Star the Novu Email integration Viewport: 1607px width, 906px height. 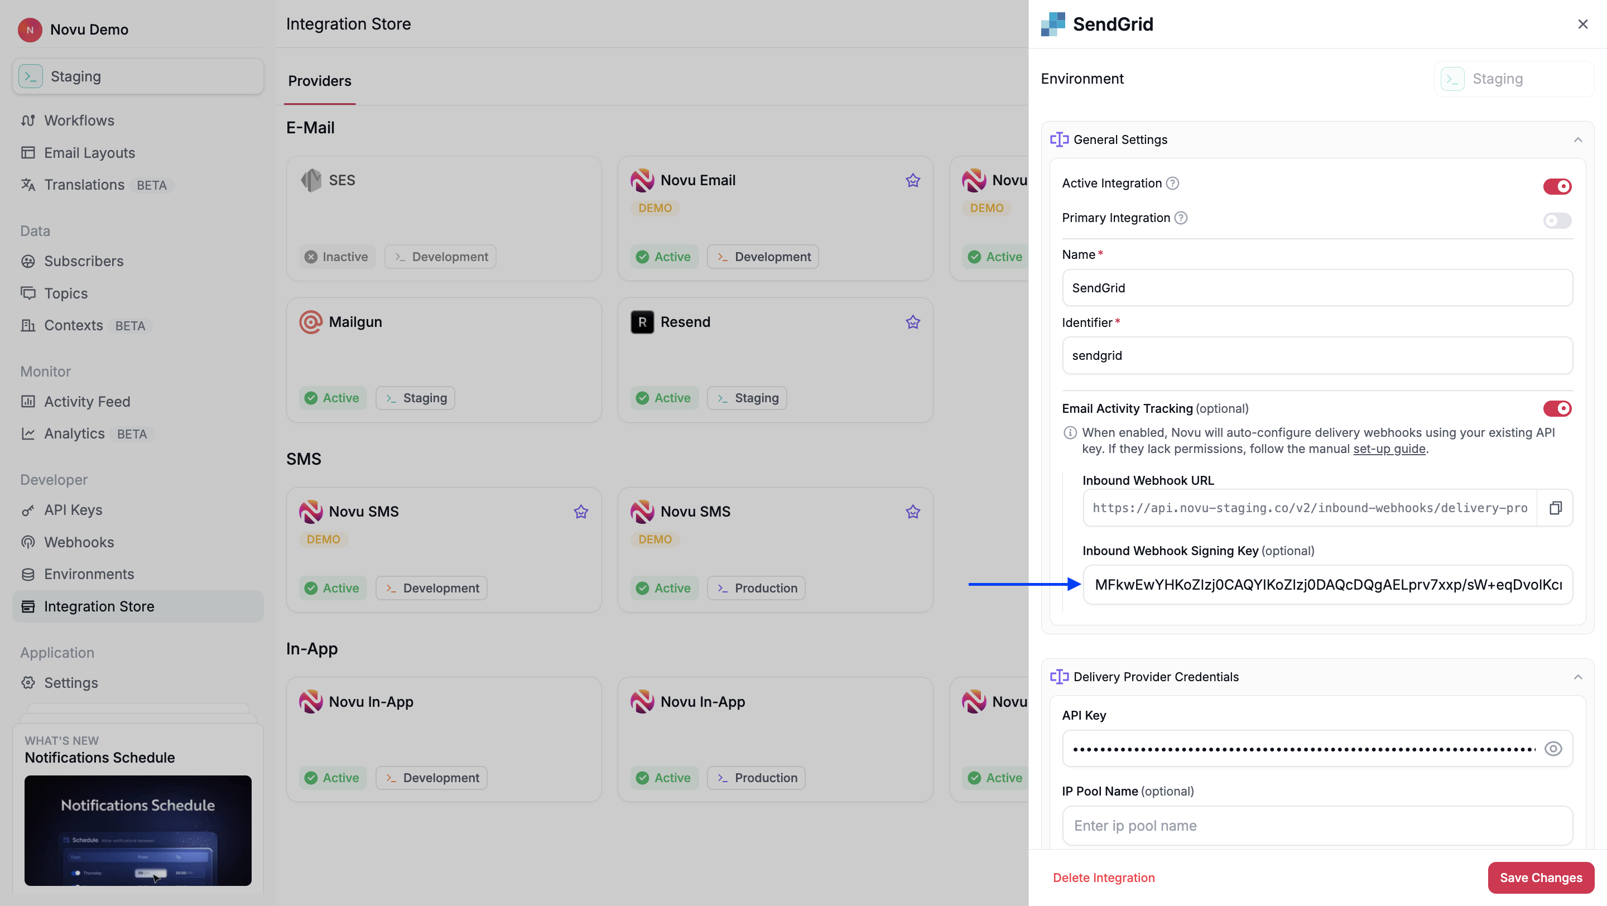pos(913,180)
